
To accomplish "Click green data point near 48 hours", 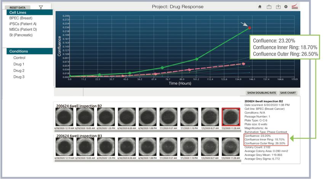I will coord(130,73).
